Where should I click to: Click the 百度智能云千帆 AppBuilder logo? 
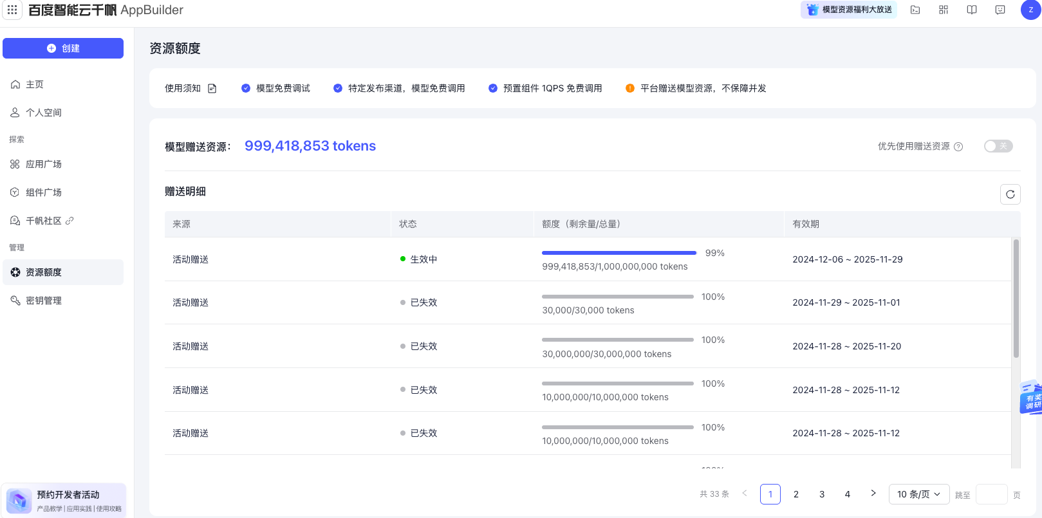[106, 10]
